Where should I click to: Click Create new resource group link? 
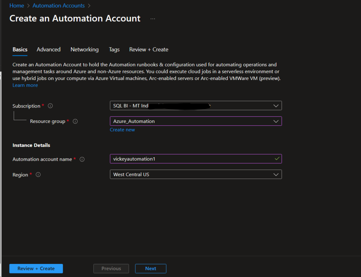pyautogui.click(x=122, y=130)
